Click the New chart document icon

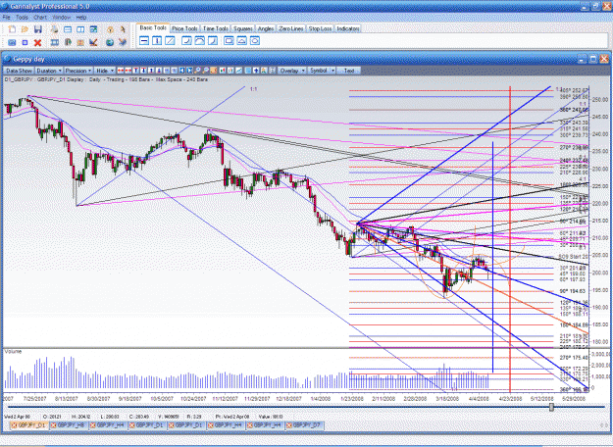[x=12, y=29]
